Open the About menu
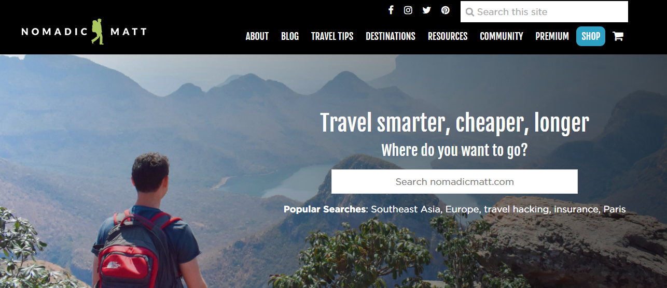The width and height of the screenshot is (667, 288). [257, 36]
